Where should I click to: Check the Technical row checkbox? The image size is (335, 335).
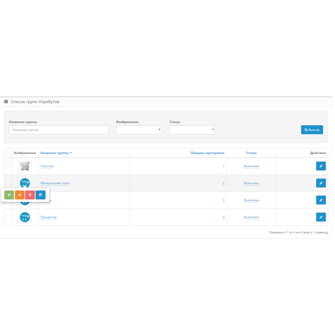(x=8, y=166)
